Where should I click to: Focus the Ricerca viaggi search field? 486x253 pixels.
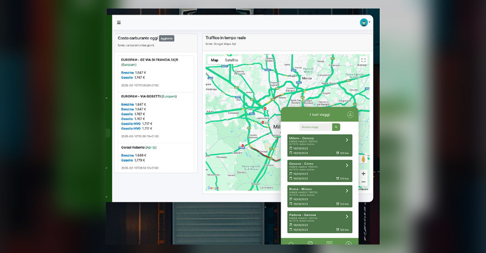tap(316, 127)
